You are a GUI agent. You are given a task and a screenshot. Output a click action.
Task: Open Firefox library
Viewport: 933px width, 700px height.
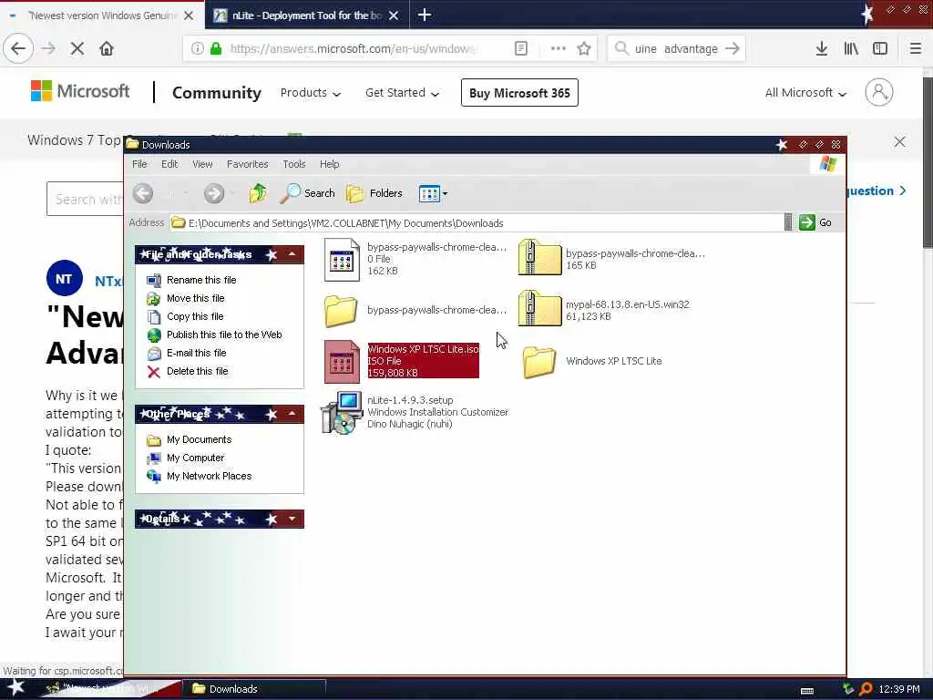pos(851,49)
